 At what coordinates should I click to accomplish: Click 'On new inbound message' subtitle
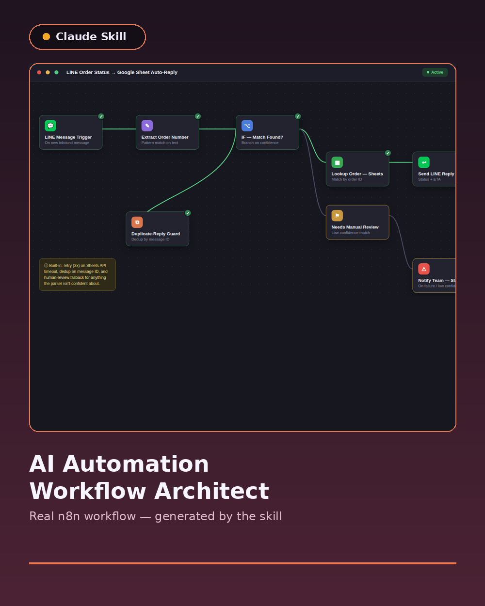coord(67,143)
